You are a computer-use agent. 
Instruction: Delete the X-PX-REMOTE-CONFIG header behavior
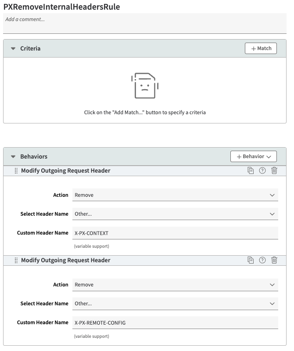pyautogui.click(x=274, y=260)
